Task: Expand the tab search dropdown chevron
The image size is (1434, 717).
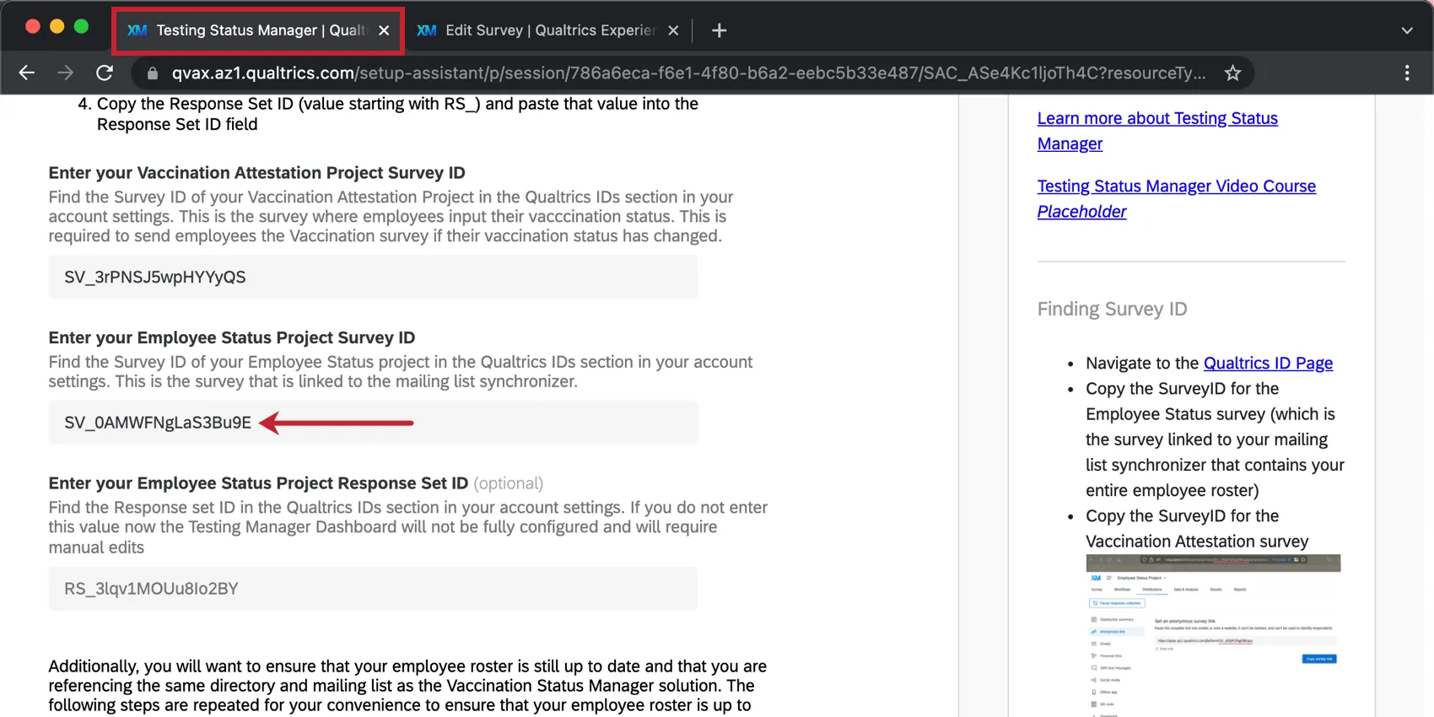Action: [x=1406, y=30]
